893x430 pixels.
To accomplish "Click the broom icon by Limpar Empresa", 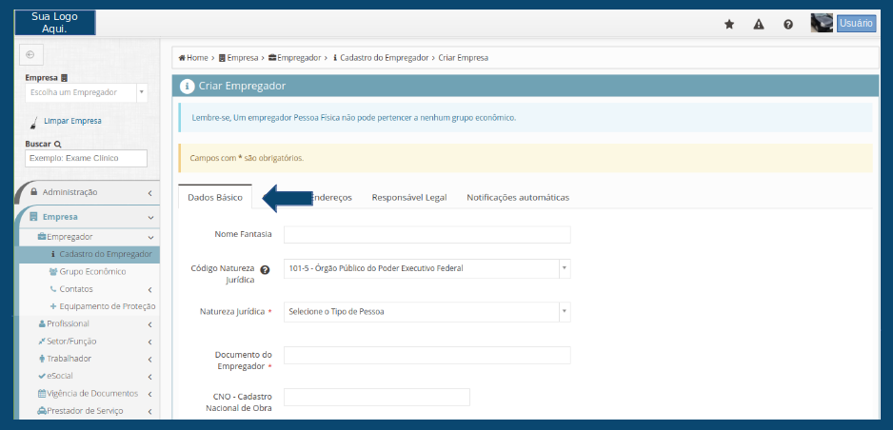I will (33, 122).
